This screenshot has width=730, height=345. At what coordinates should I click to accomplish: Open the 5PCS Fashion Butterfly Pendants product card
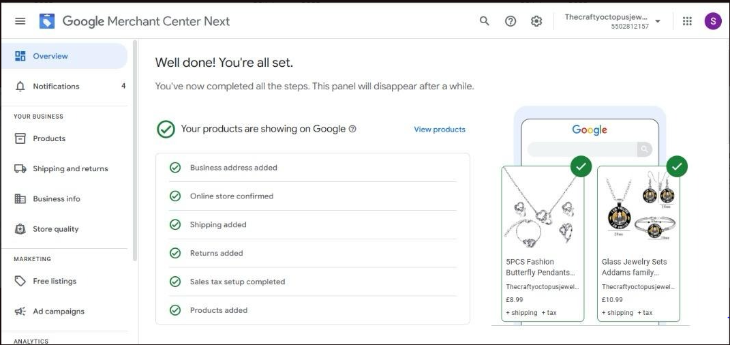coord(543,243)
